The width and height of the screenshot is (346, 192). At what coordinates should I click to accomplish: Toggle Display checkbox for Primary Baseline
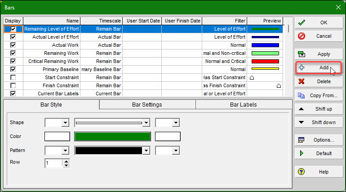pos(13,69)
